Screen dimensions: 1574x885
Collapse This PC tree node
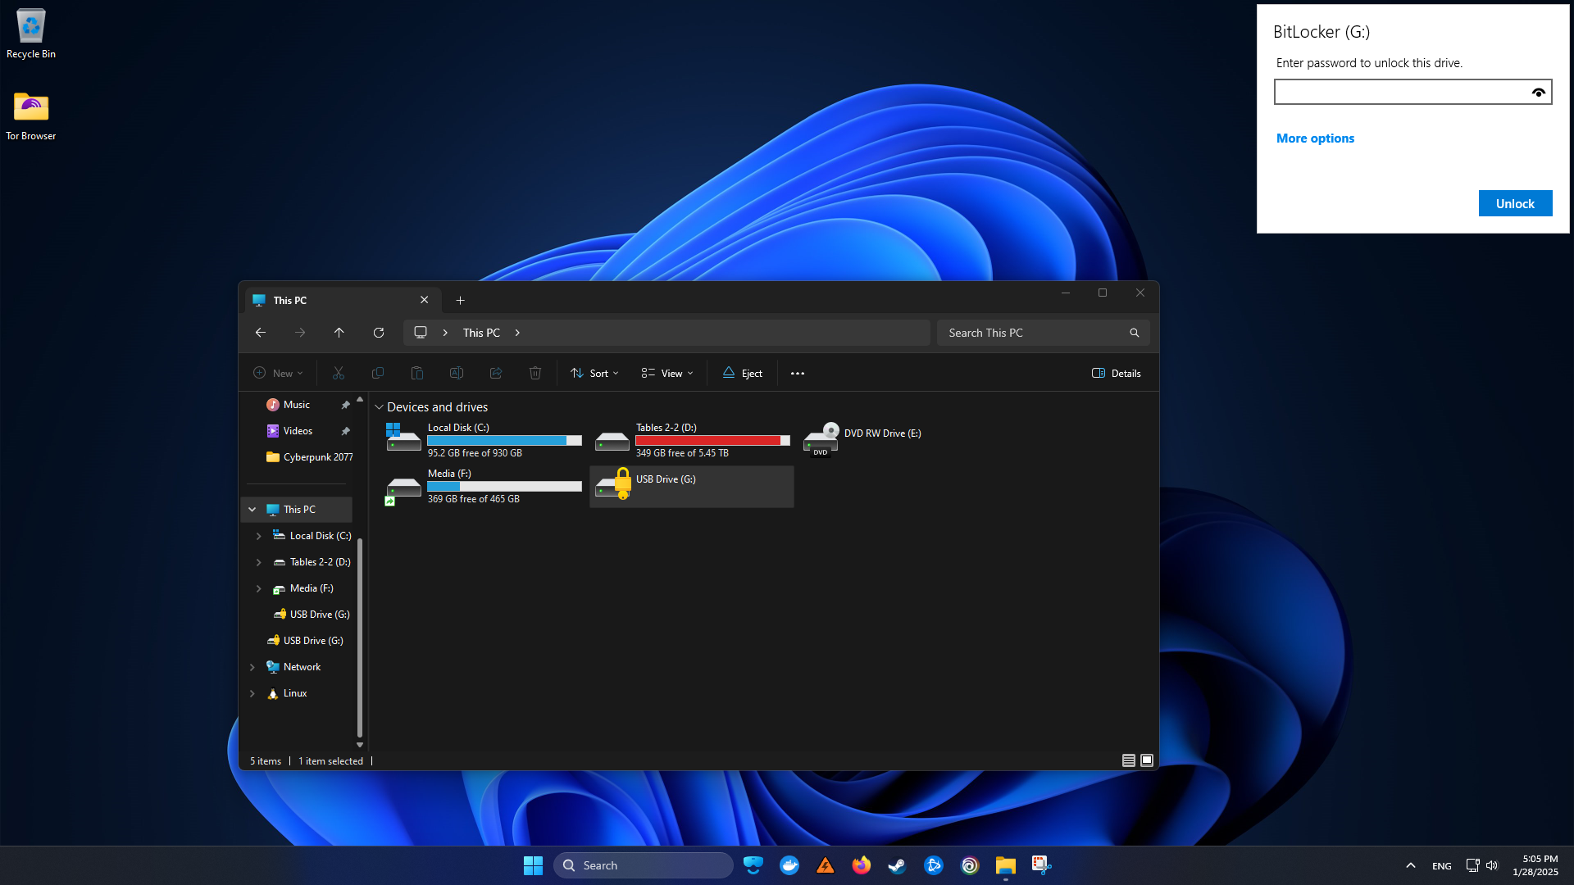252,510
